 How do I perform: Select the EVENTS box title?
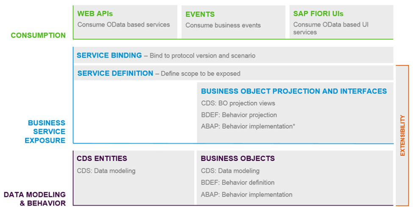click(x=200, y=14)
